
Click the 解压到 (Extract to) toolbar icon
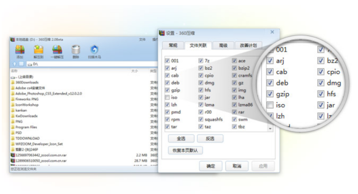(38, 50)
